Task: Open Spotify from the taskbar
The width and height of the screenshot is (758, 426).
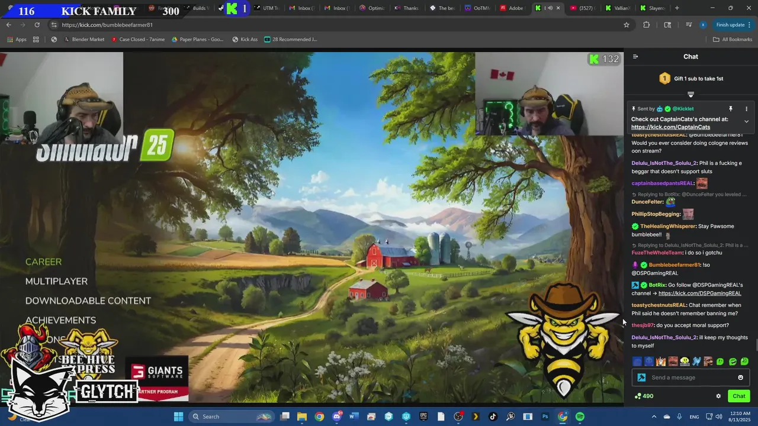Action: tap(580, 417)
